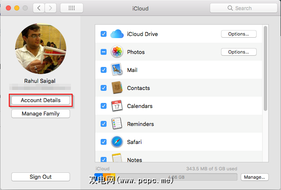Screen dimensions: 281x190
Task: Click the Contacts book icon
Action: click(x=117, y=87)
